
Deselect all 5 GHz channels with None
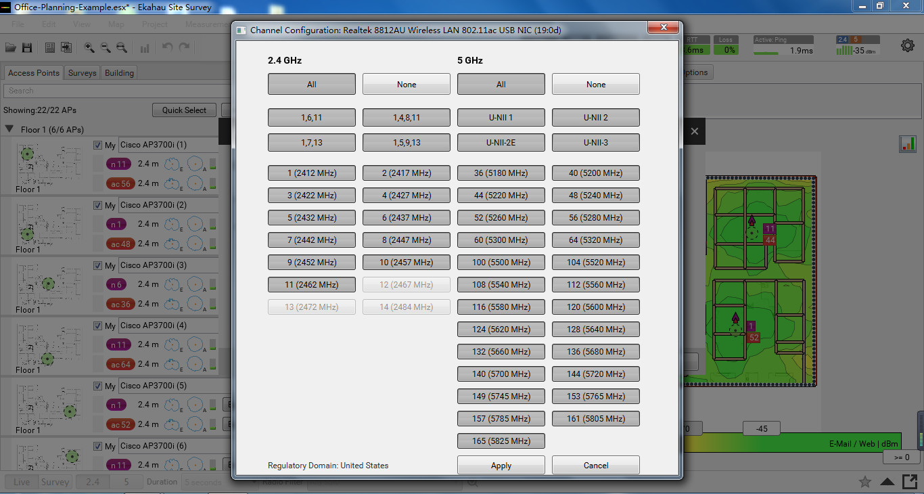596,85
